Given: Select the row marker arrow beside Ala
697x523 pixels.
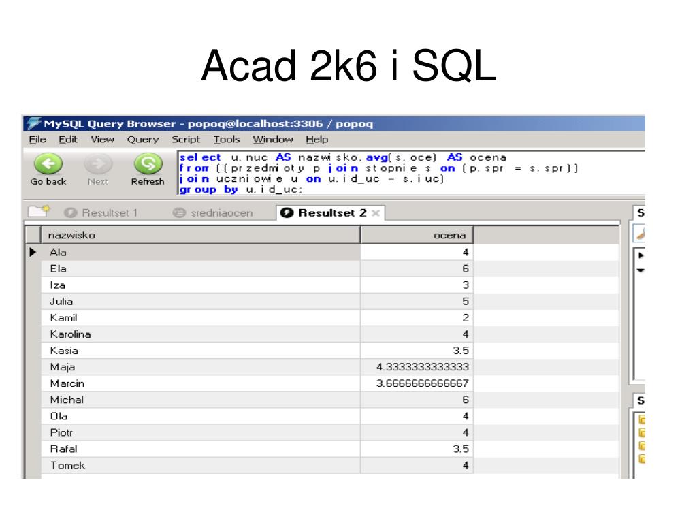Looking at the screenshot, I should point(33,252).
